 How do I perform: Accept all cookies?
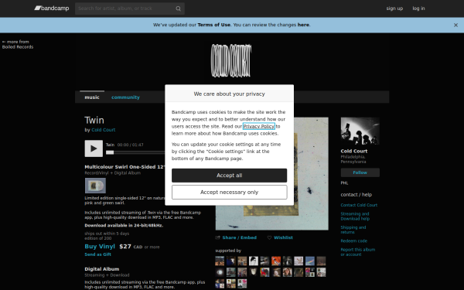click(x=230, y=176)
